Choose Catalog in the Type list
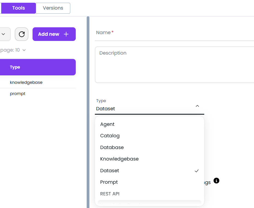 point(110,136)
